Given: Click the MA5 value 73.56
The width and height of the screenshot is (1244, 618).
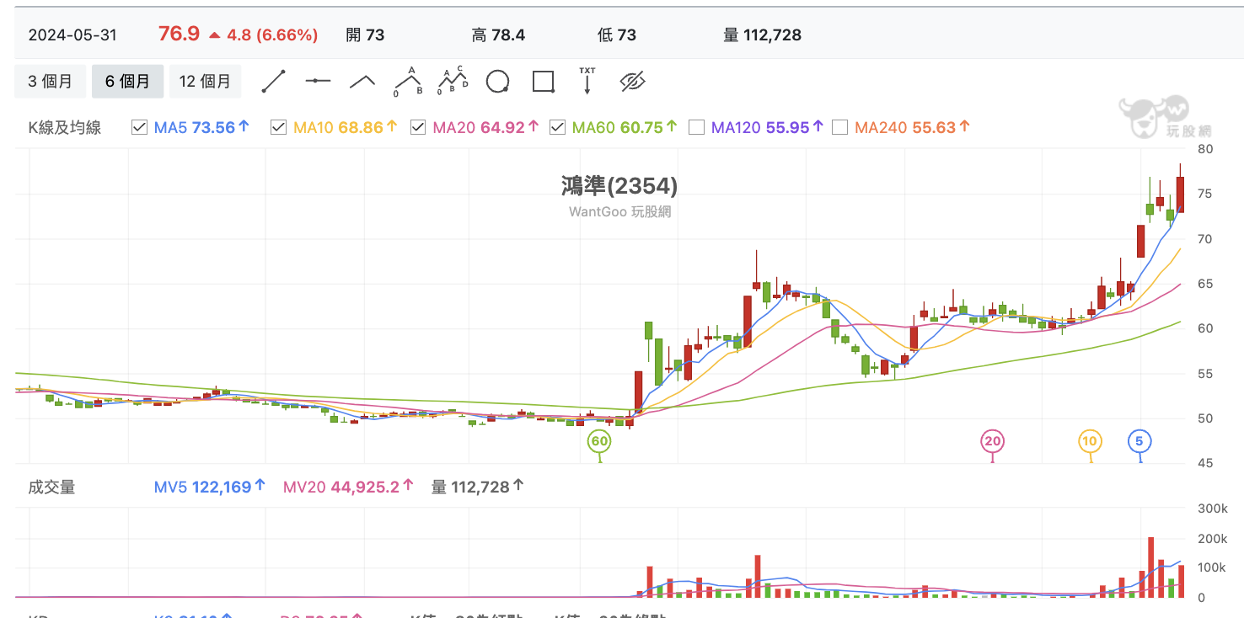Looking at the screenshot, I should 213,128.
